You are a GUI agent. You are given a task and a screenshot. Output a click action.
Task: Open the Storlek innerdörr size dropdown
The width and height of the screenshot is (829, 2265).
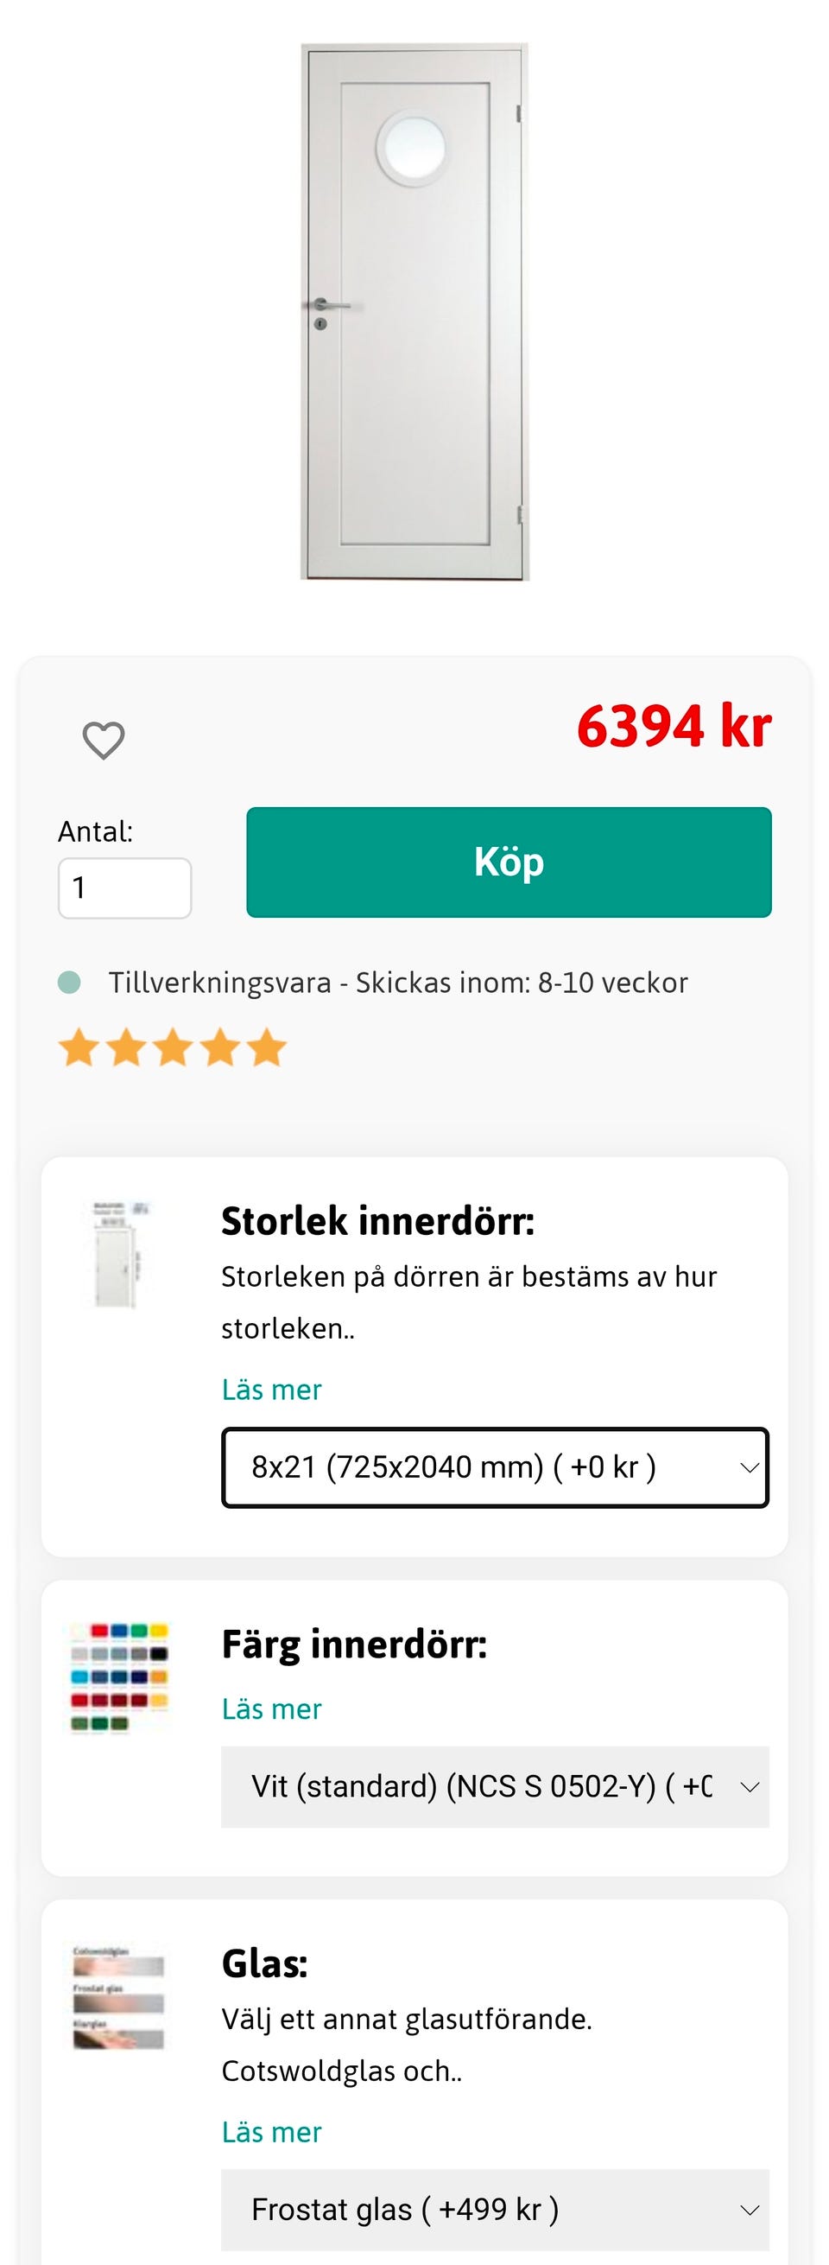coord(496,1467)
